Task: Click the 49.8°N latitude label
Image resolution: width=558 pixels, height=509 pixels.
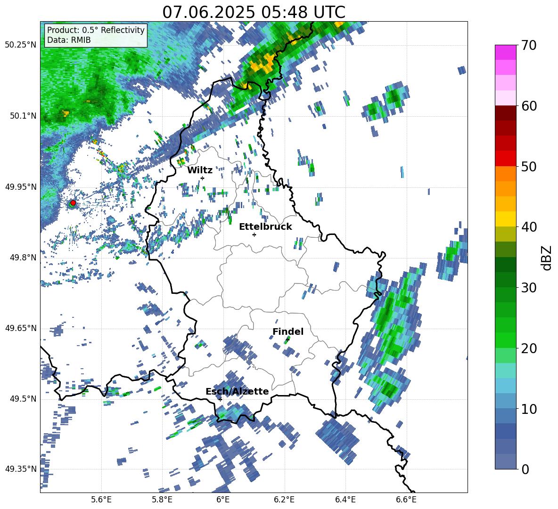Action: (x=23, y=258)
